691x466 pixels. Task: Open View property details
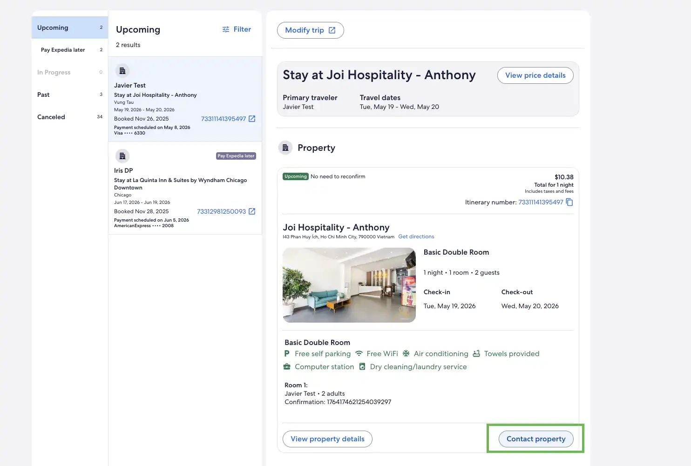point(327,439)
